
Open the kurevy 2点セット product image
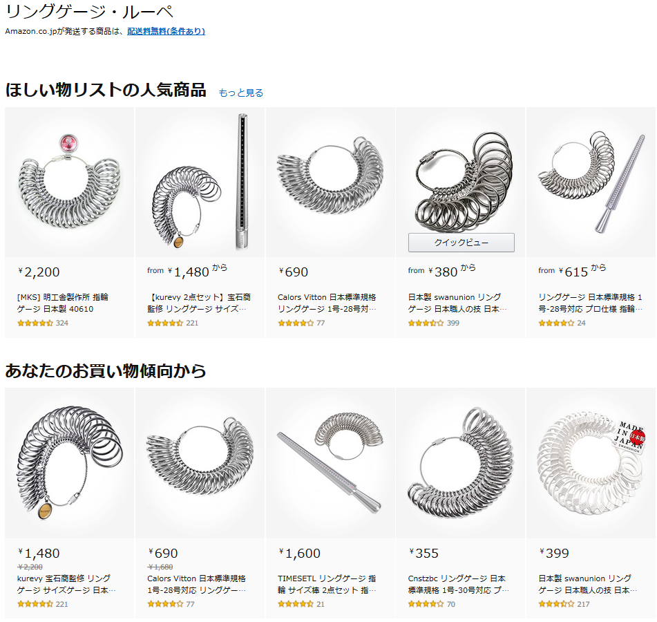click(x=200, y=182)
